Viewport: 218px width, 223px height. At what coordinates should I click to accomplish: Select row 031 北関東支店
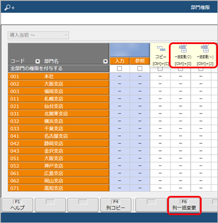[59, 113]
